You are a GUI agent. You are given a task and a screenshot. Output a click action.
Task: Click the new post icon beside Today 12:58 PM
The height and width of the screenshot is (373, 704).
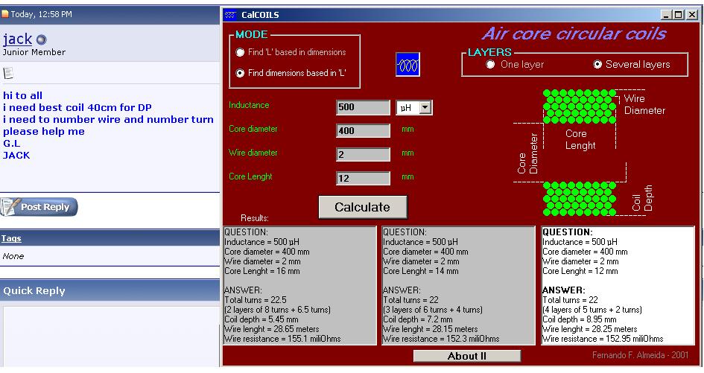coord(5,14)
